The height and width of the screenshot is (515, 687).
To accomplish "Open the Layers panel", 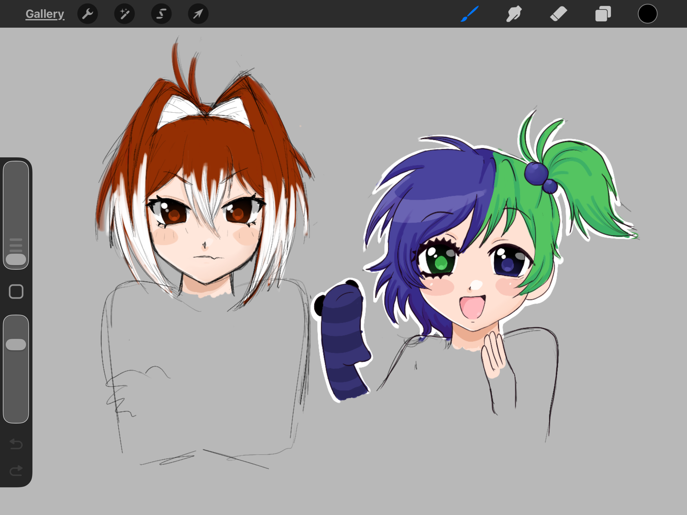I will pyautogui.click(x=603, y=14).
